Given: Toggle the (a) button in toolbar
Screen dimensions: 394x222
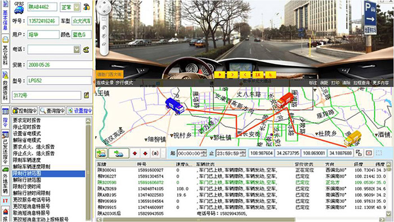Looking at the screenshot, I should (x=155, y=153).
